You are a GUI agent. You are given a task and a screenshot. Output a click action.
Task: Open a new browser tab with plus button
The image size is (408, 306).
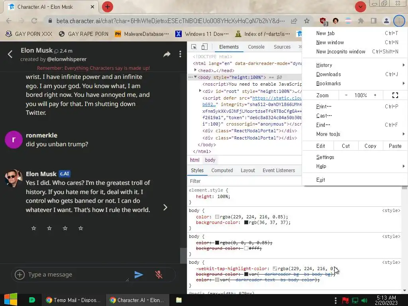pyautogui.click(x=108, y=7)
